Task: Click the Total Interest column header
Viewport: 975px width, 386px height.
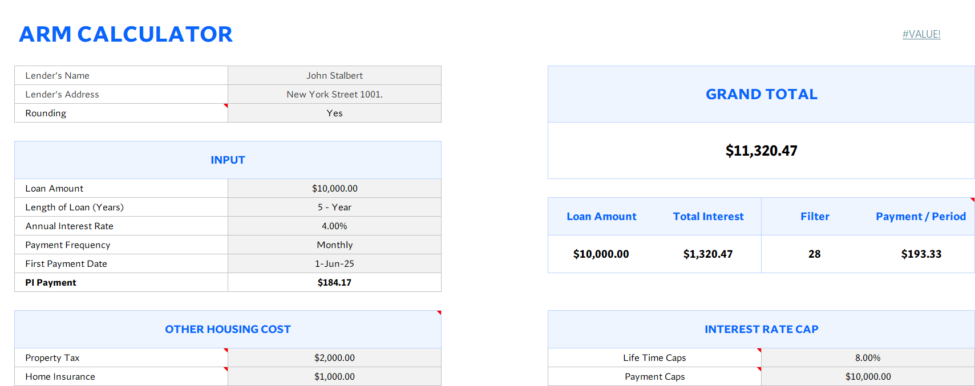Action: 708,216
